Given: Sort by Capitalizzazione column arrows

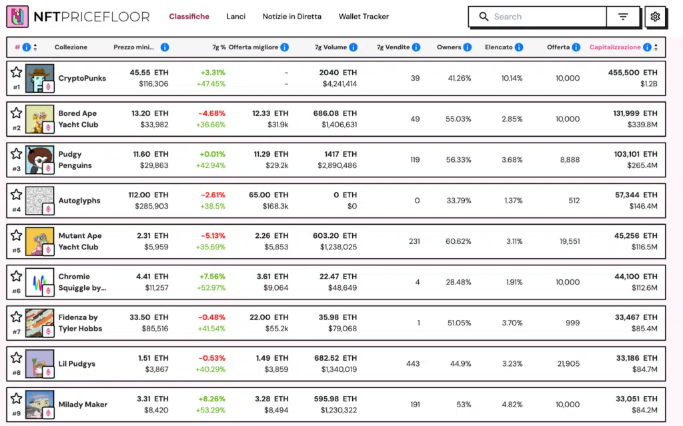Looking at the screenshot, I should click(656, 47).
